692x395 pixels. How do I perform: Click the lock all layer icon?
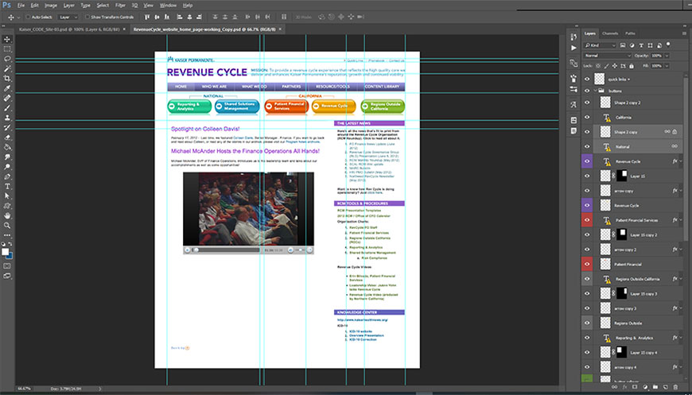point(631,66)
